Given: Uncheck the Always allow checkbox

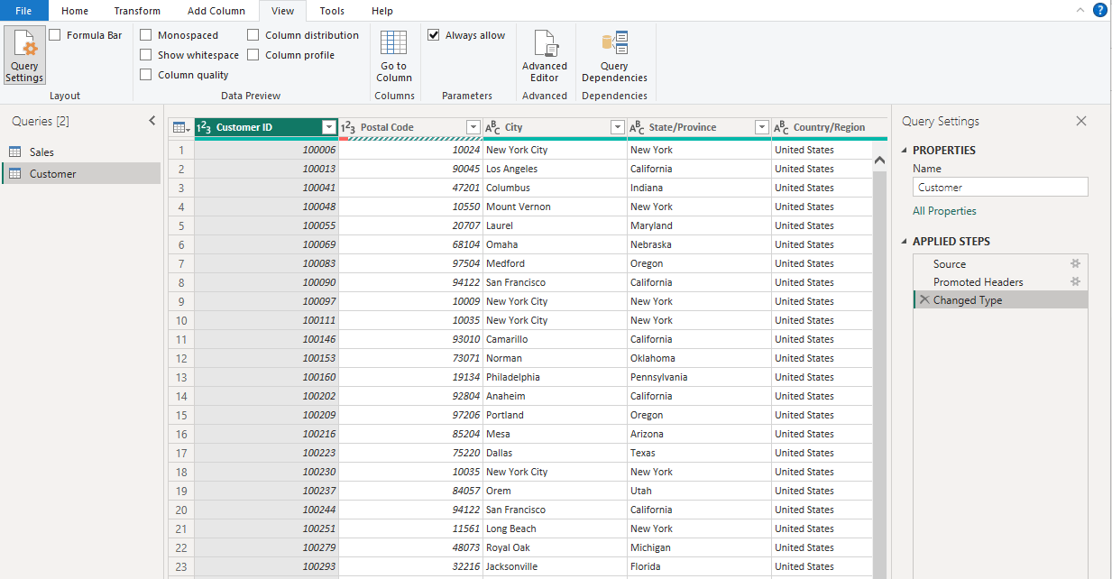Looking at the screenshot, I should click(x=434, y=35).
